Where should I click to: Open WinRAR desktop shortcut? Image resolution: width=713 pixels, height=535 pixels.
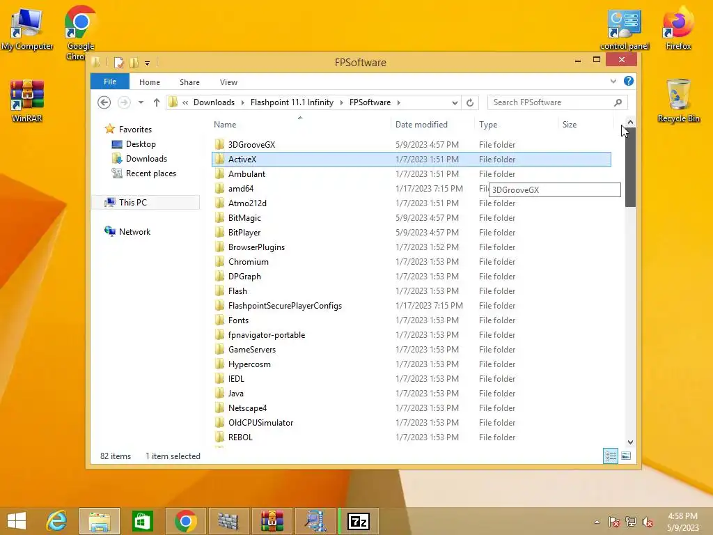tap(27, 101)
